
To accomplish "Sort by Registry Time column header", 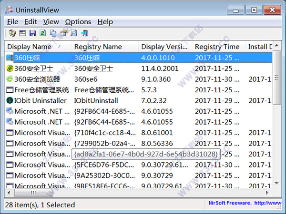I will [x=218, y=47].
